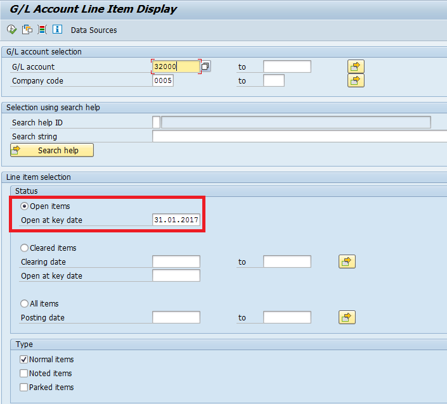447x404 pixels.
Task: Click the 'Selection using search help' group title
Action: (53, 108)
